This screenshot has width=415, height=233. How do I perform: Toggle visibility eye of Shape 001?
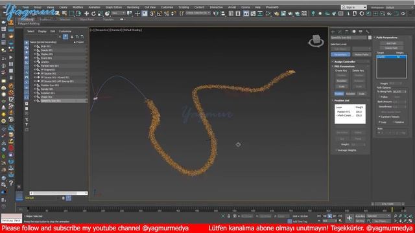point(34,97)
